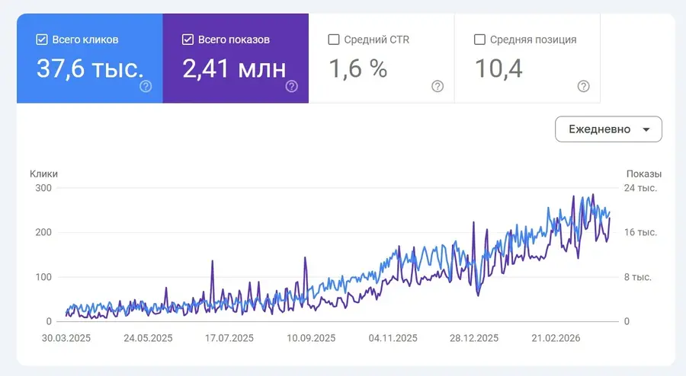The height and width of the screenshot is (376, 686).
Task: Click the Клики axis title
Action: [x=43, y=174]
